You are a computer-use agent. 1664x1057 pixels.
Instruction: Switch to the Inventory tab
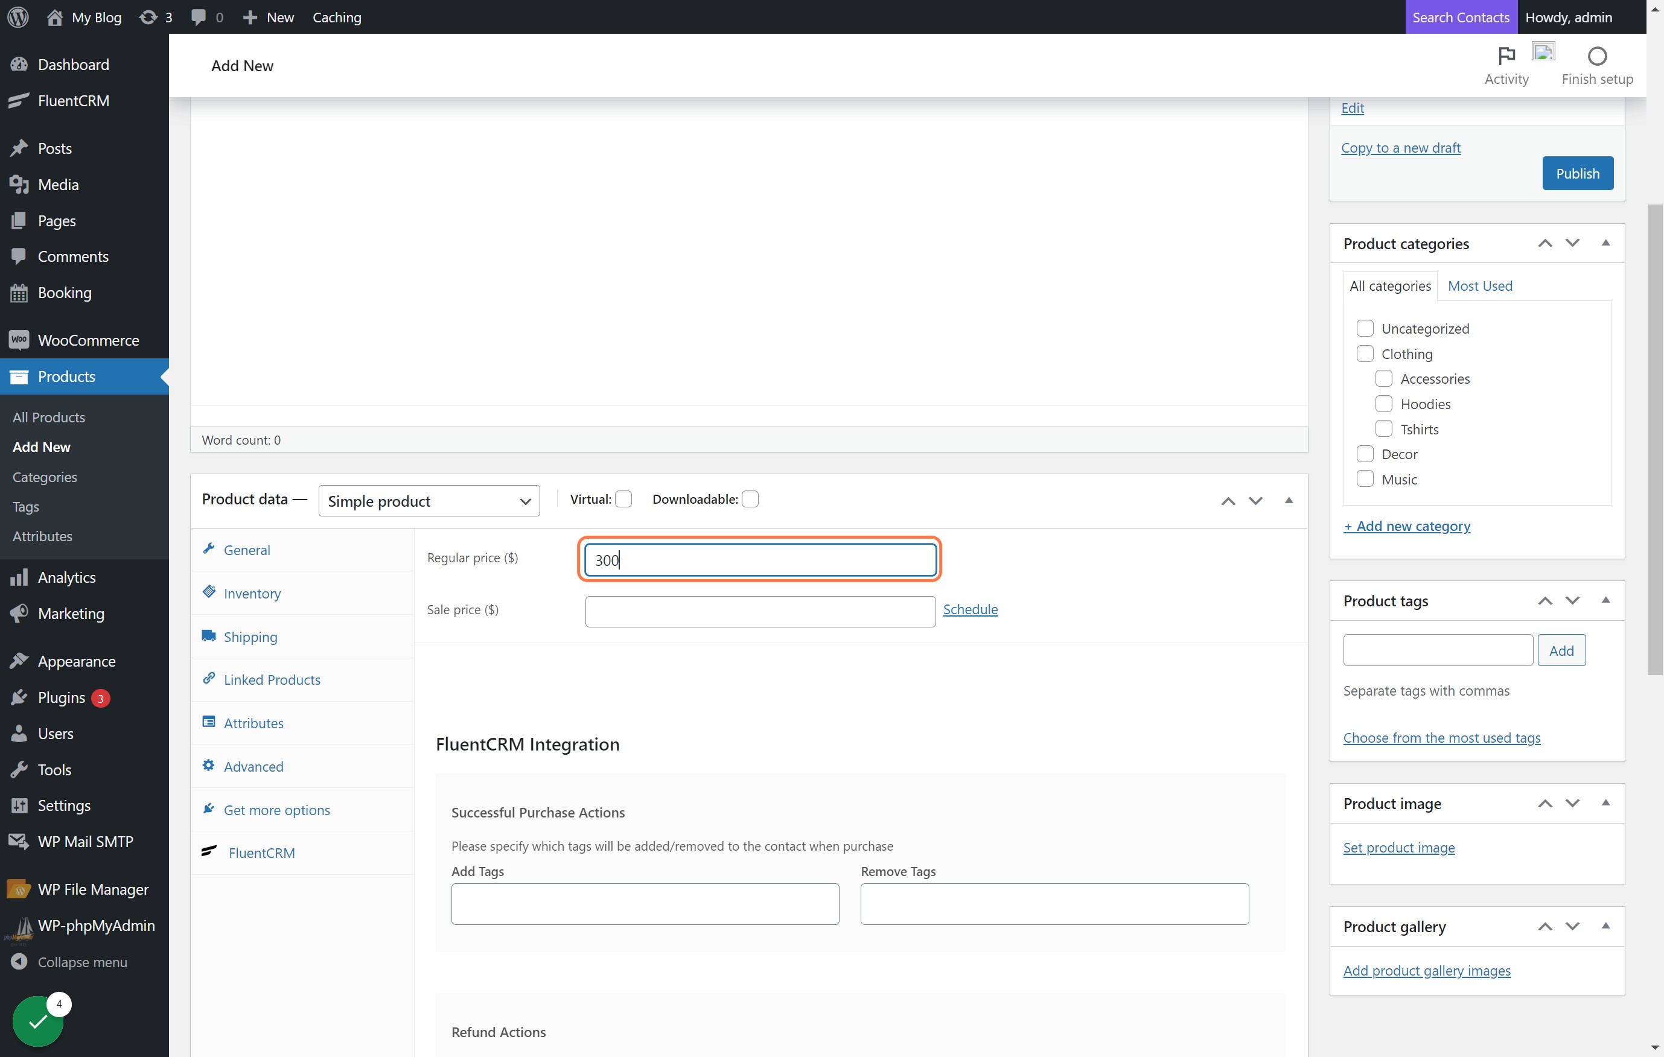[x=302, y=592]
